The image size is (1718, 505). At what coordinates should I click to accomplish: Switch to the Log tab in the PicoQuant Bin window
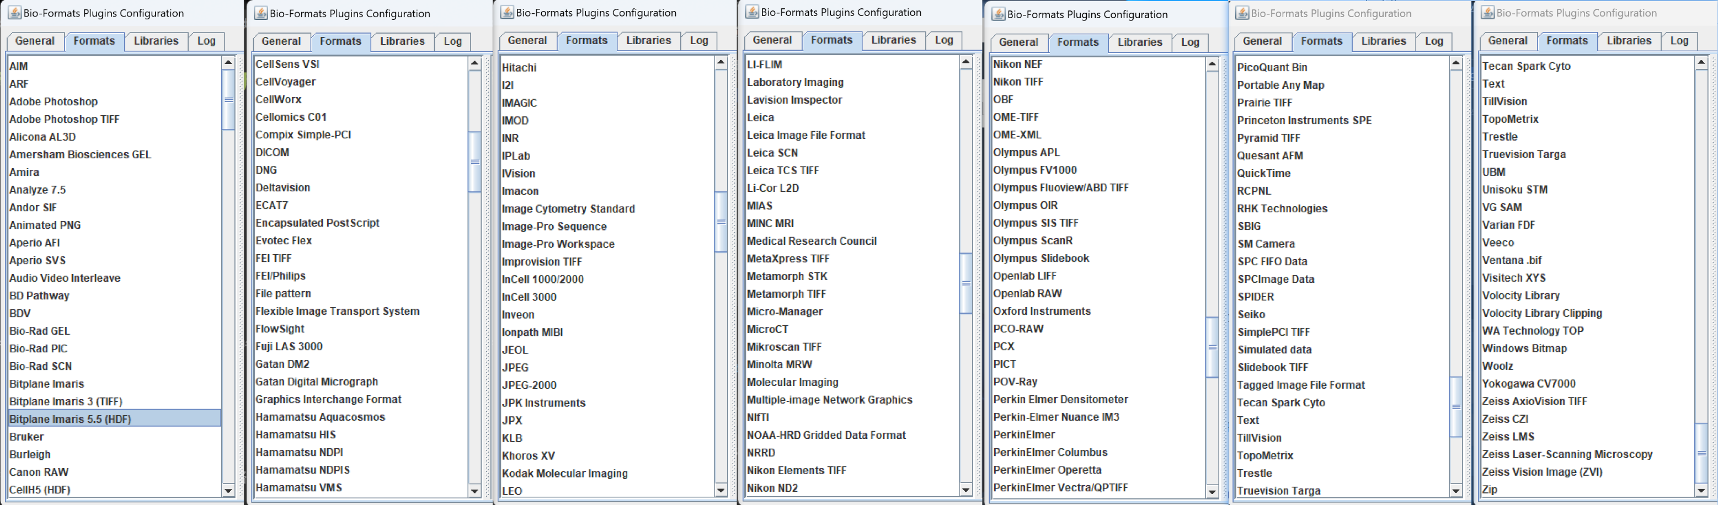[x=1434, y=41]
